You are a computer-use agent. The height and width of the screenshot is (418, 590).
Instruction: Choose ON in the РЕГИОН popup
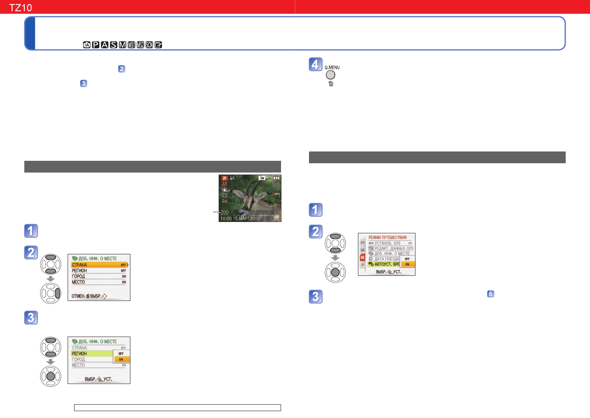coord(121,359)
